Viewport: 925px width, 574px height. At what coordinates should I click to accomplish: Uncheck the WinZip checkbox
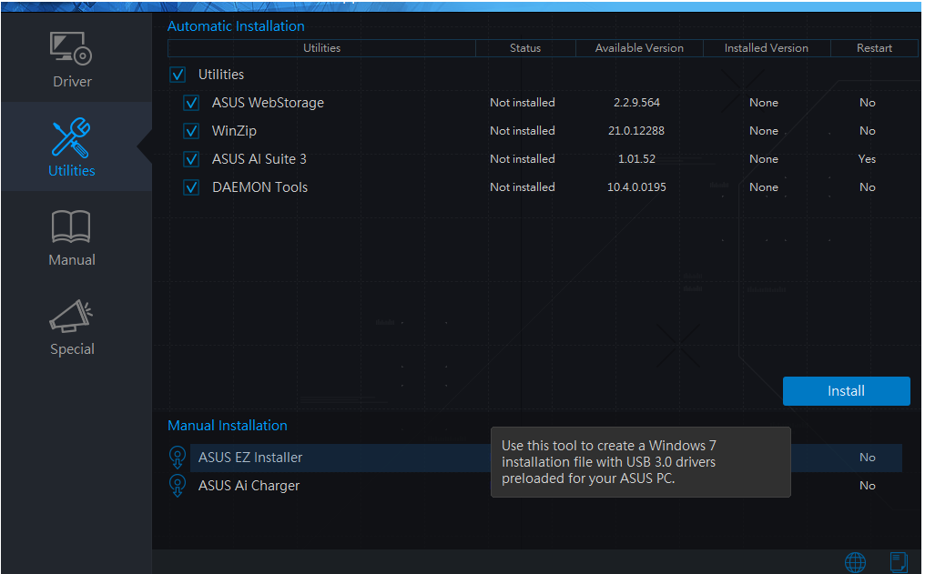tap(191, 131)
